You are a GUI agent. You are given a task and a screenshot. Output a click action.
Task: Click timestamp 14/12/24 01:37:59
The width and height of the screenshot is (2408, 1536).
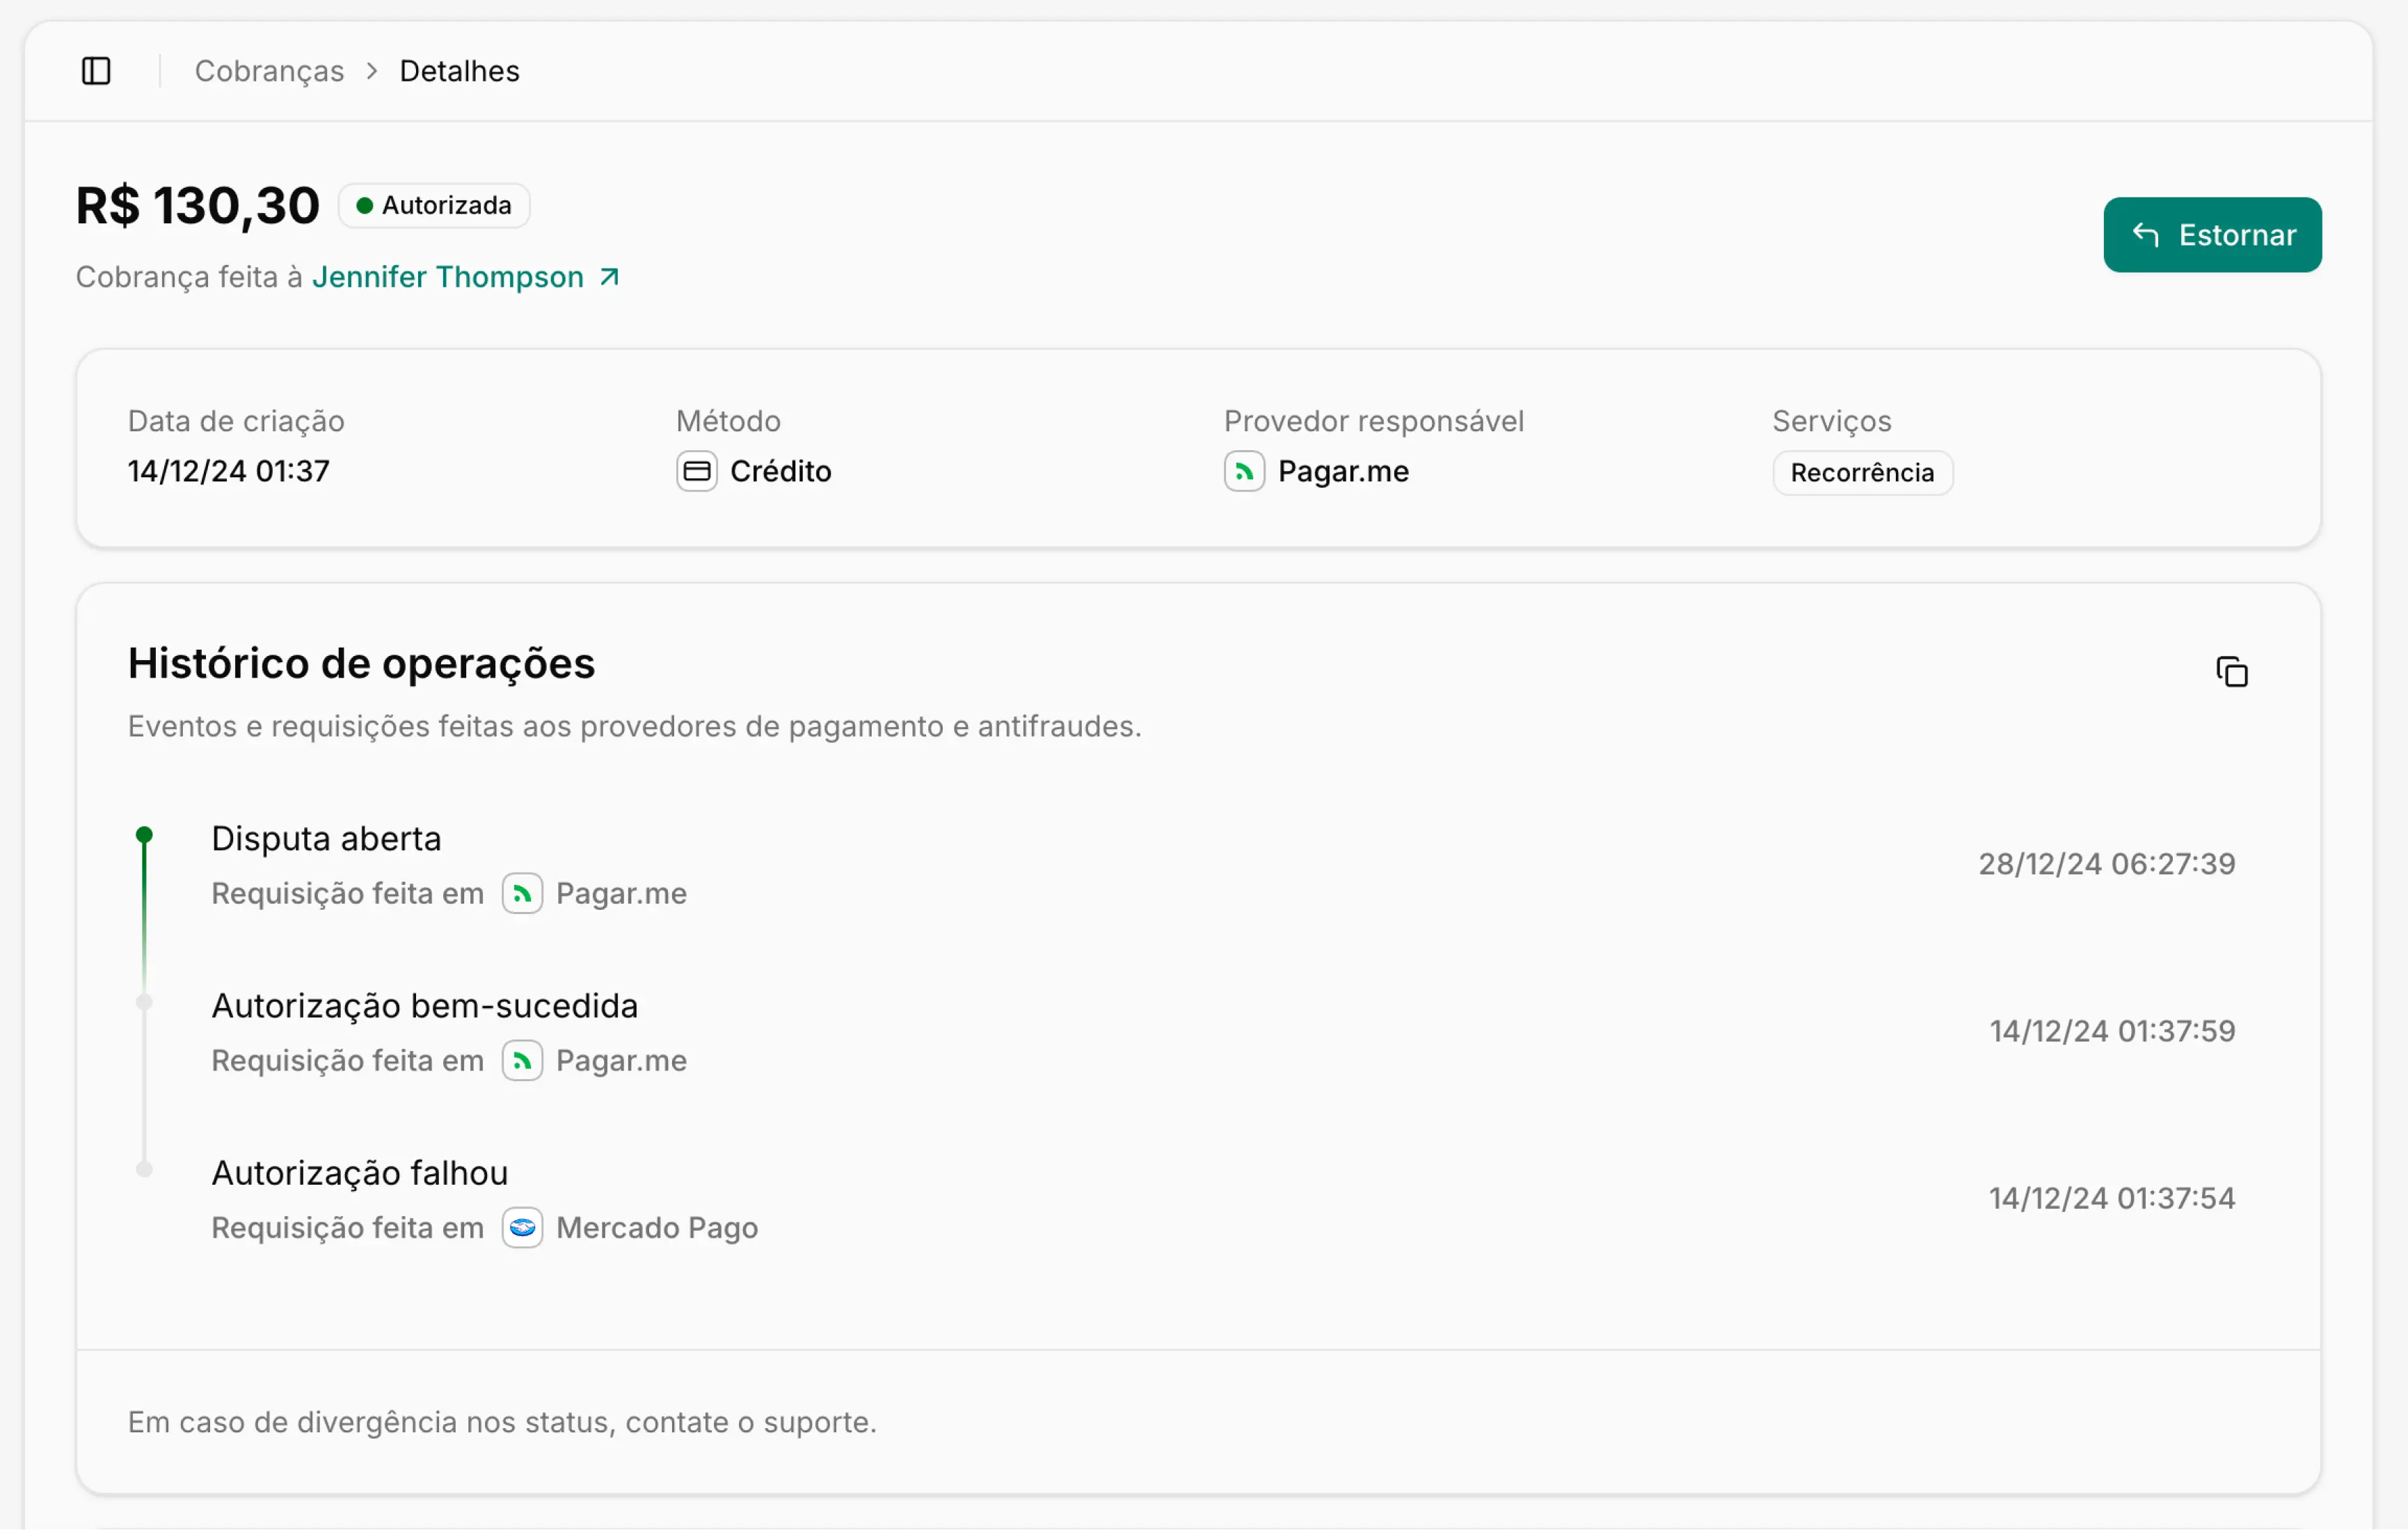[x=2112, y=1031]
